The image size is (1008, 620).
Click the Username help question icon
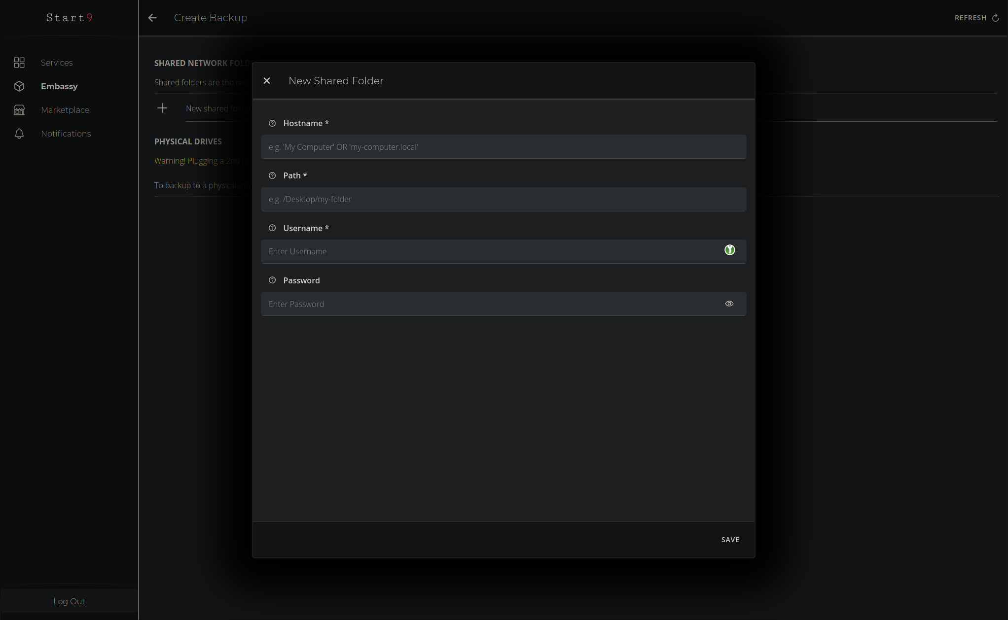[x=272, y=228]
